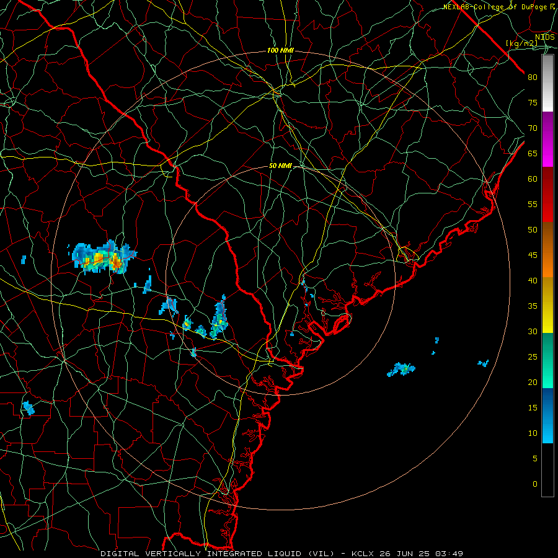Pick the black bottom segment of the color scale
Image resolution: width=558 pixels, height=558 pixels.
[547, 470]
